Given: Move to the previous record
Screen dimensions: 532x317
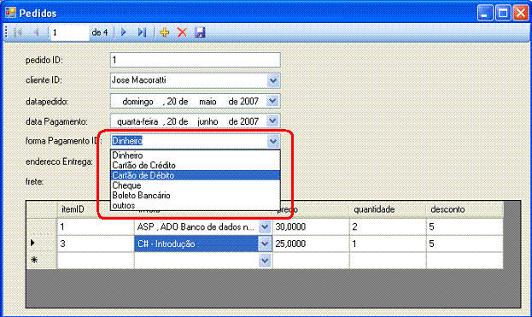Looking at the screenshot, I should point(37,32).
